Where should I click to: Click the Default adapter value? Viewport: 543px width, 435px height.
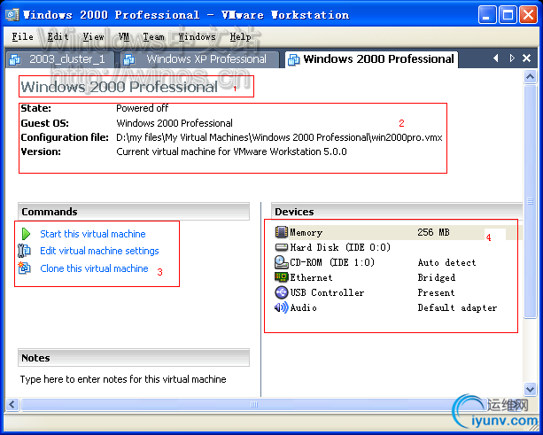(x=457, y=307)
